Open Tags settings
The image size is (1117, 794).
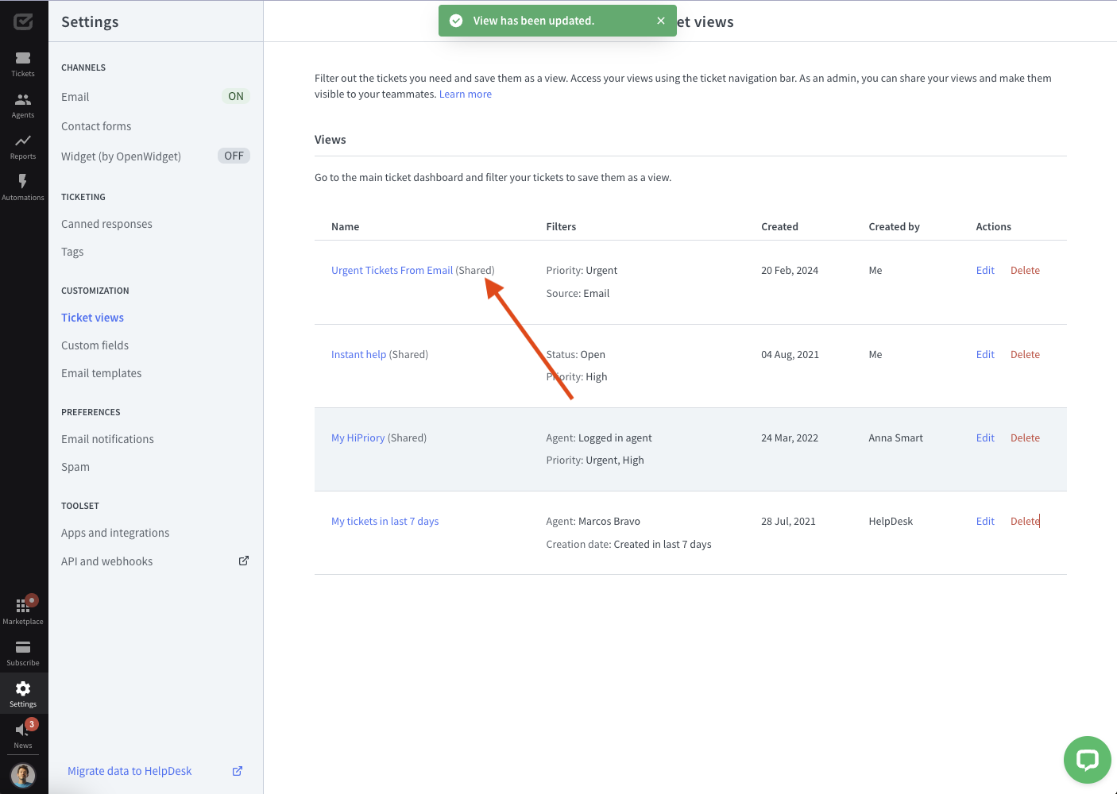72,252
